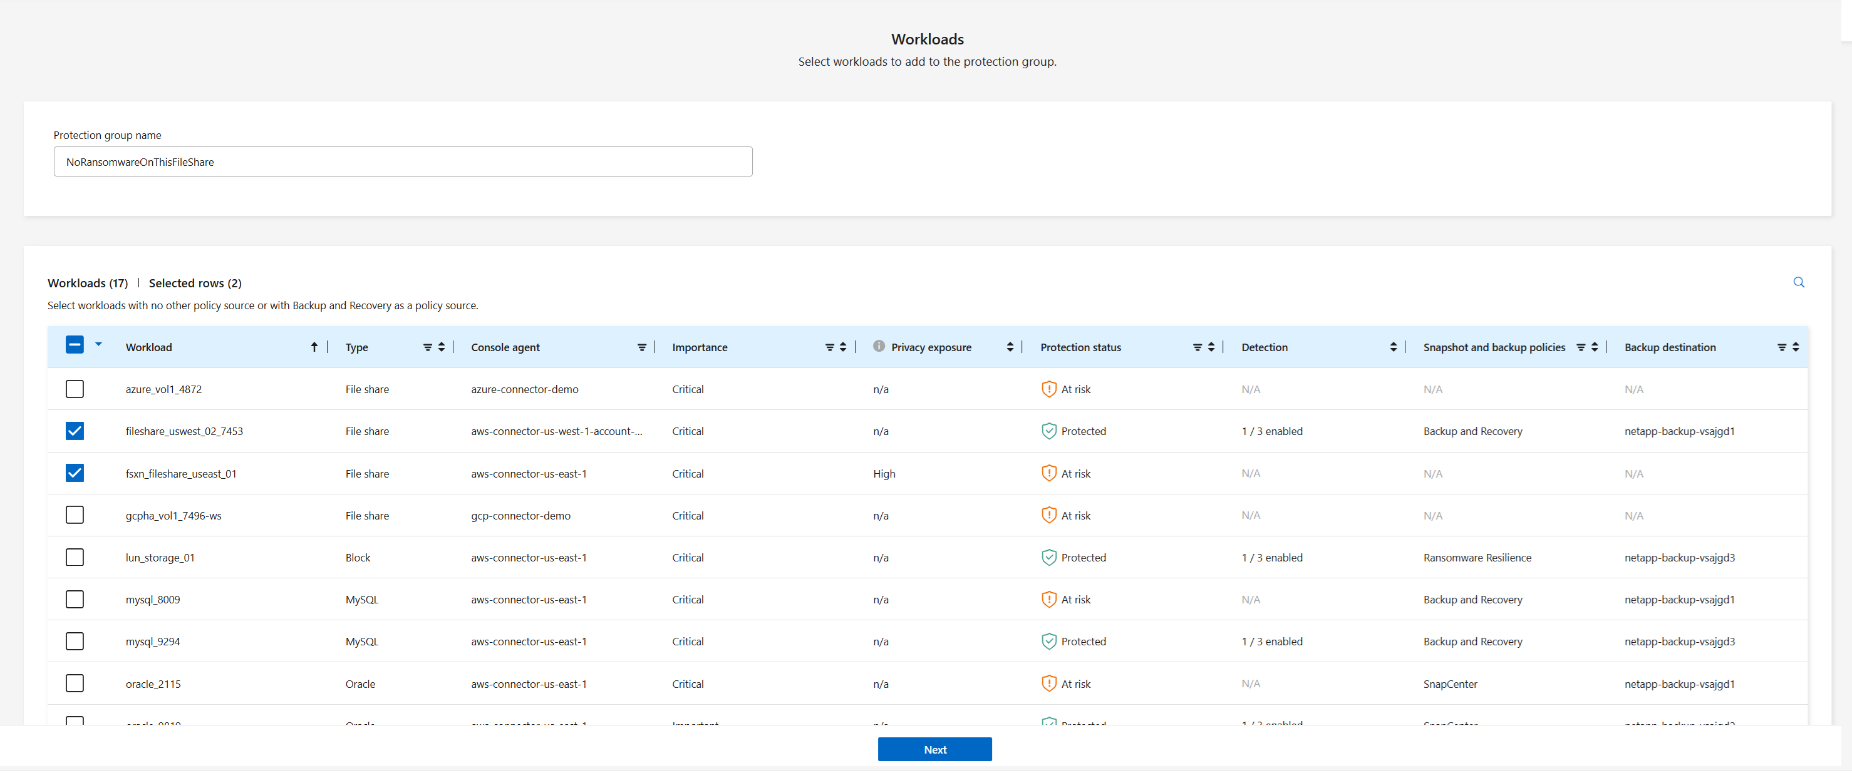1852x773 pixels.
Task: Toggle the header select-all checkbox
Action: (x=75, y=346)
